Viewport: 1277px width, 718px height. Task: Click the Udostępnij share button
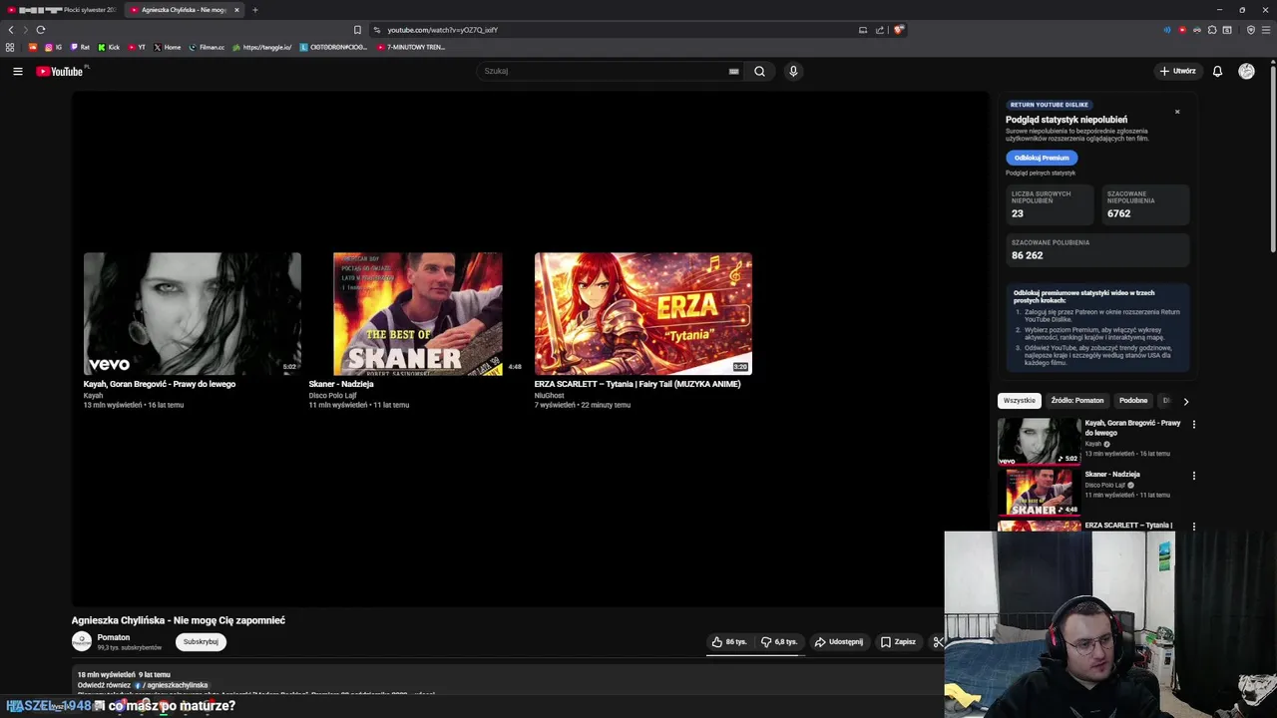pyautogui.click(x=838, y=642)
